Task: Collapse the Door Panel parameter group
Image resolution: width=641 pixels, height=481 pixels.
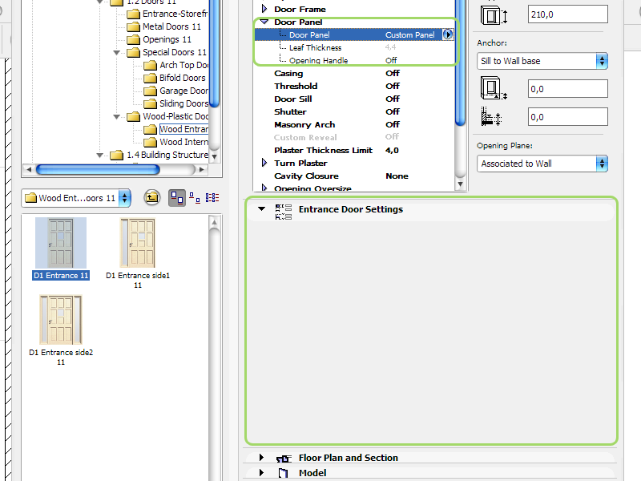Action: coord(264,22)
